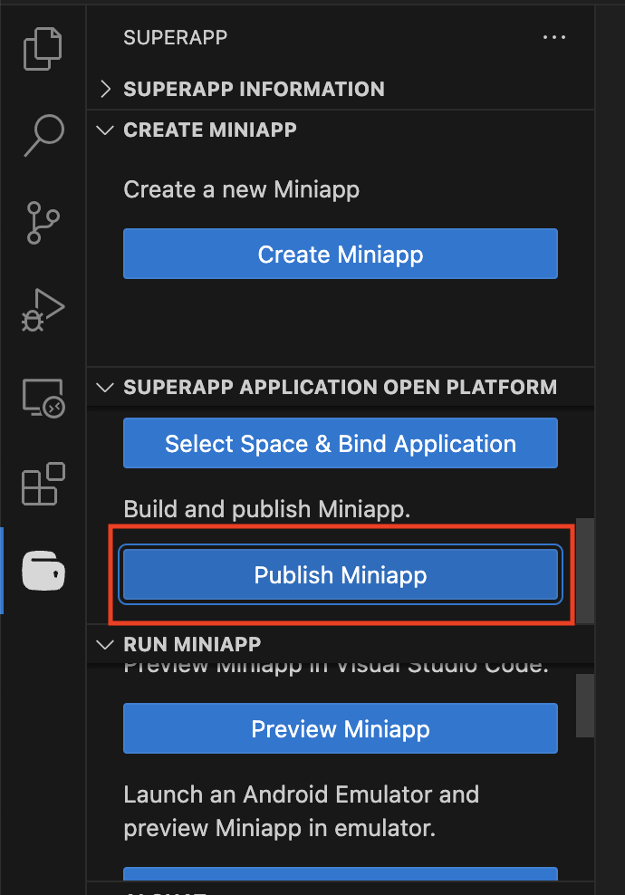Open the Run and Debug view icon
The width and height of the screenshot is (625, 895).
pos(43,310)
